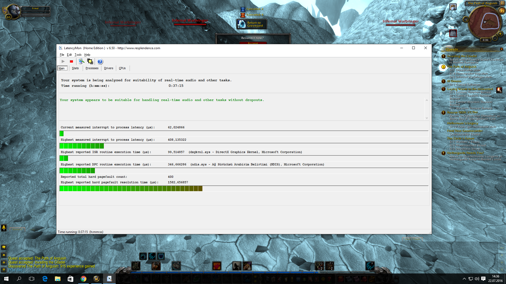Open File Explorer from taskbar

(x=58, y=279)
